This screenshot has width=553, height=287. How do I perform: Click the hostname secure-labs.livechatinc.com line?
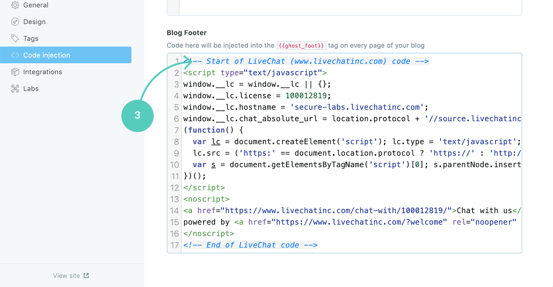tap(306, 107)
